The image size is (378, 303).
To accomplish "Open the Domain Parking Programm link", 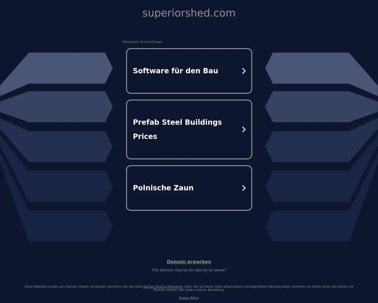I will (x=163, y=286).
